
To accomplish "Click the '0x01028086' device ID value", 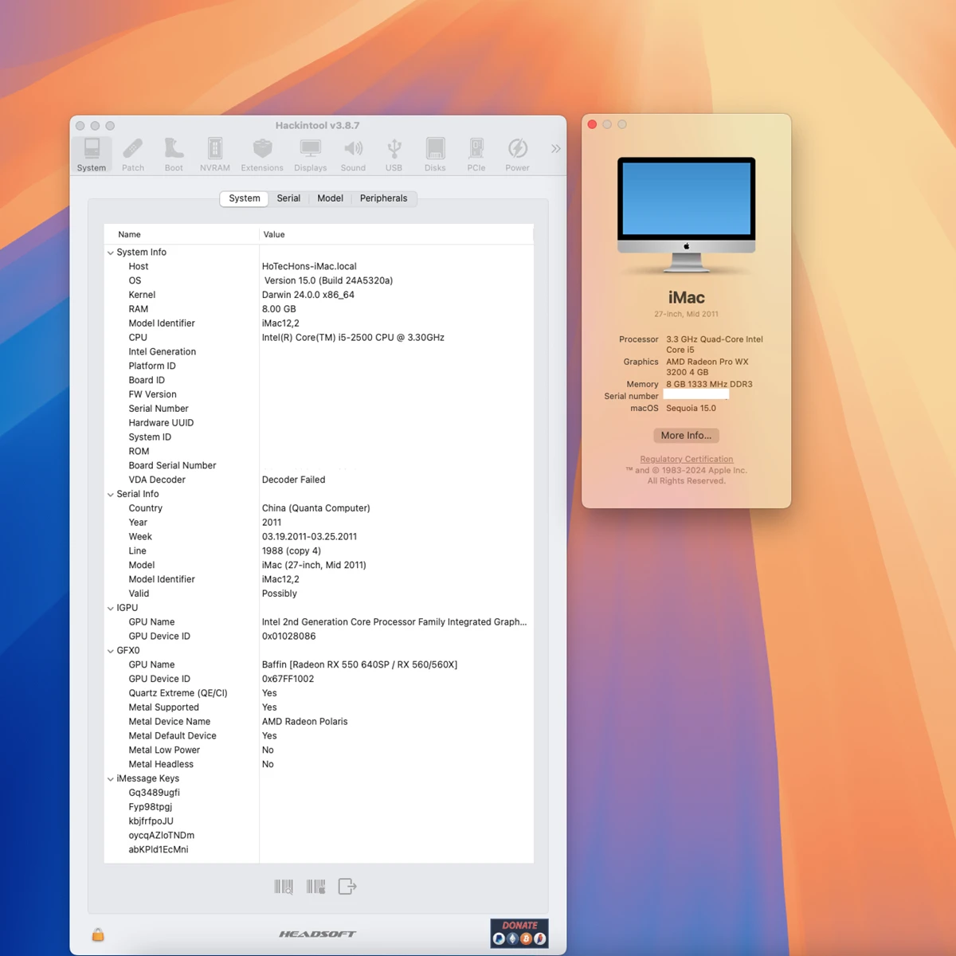I will click(x=288, y=637).
